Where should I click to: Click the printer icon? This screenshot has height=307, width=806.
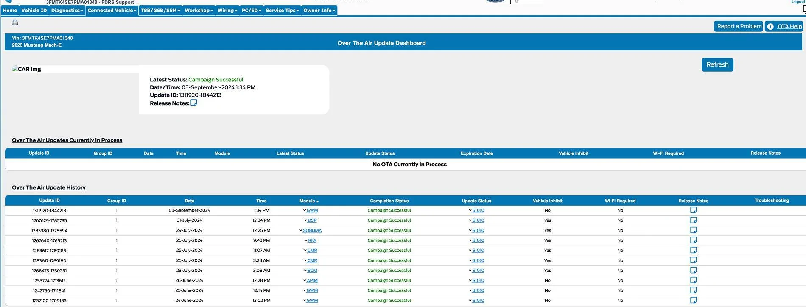point(15,22)
